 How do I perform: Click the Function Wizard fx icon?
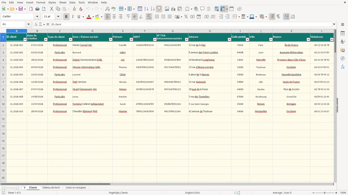(36, 25)
